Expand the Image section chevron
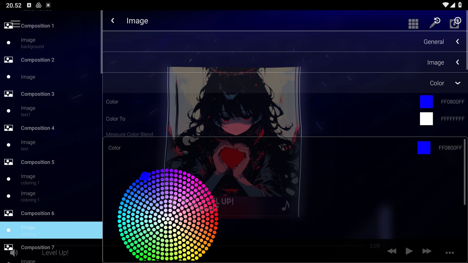468x263 pixels. point(457,62)
